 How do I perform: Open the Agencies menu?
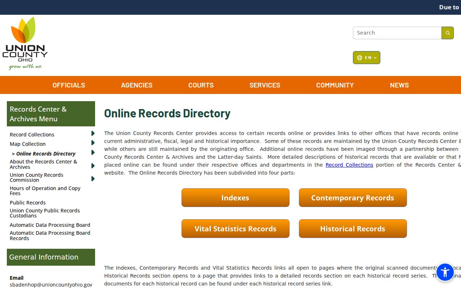136,85
